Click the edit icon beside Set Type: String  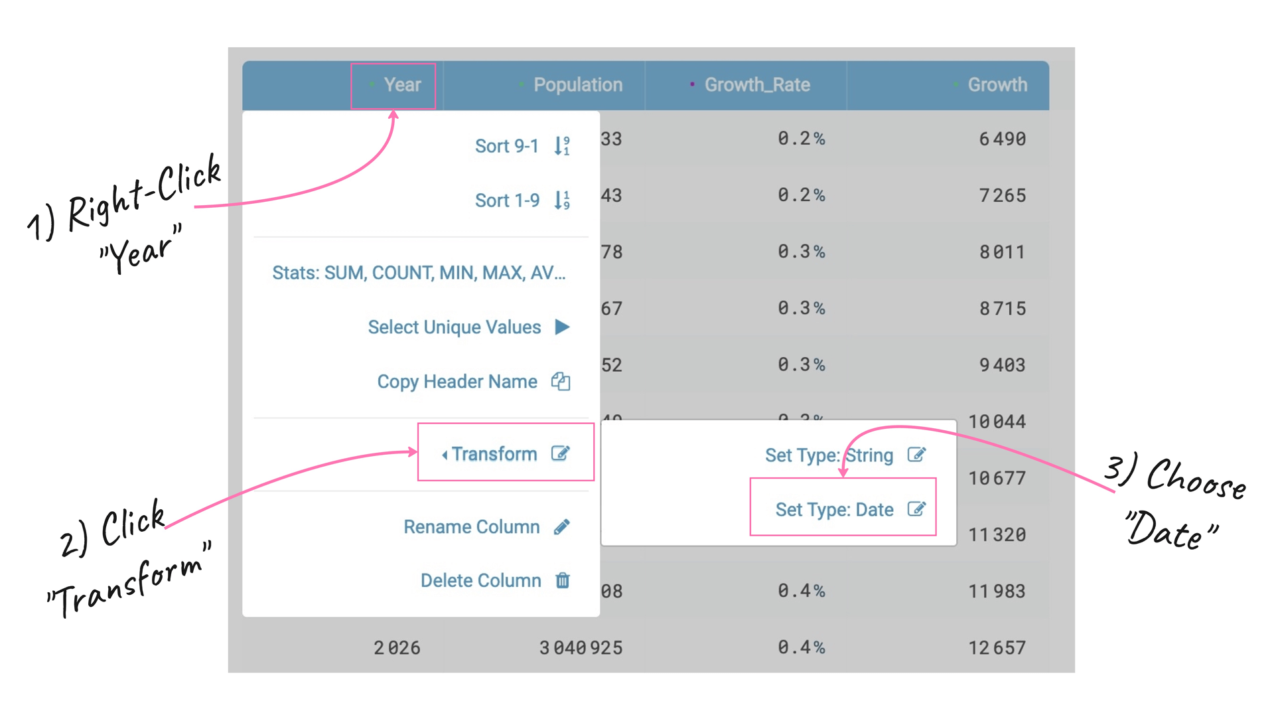(916, 455)
